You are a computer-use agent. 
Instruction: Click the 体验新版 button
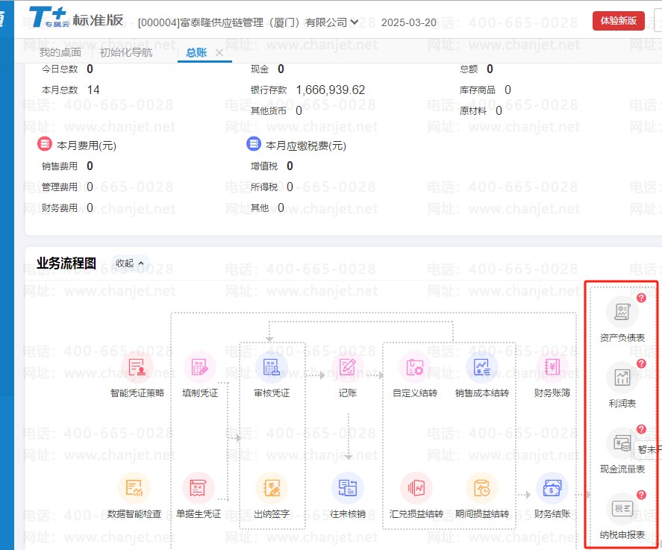pos(618,21)
